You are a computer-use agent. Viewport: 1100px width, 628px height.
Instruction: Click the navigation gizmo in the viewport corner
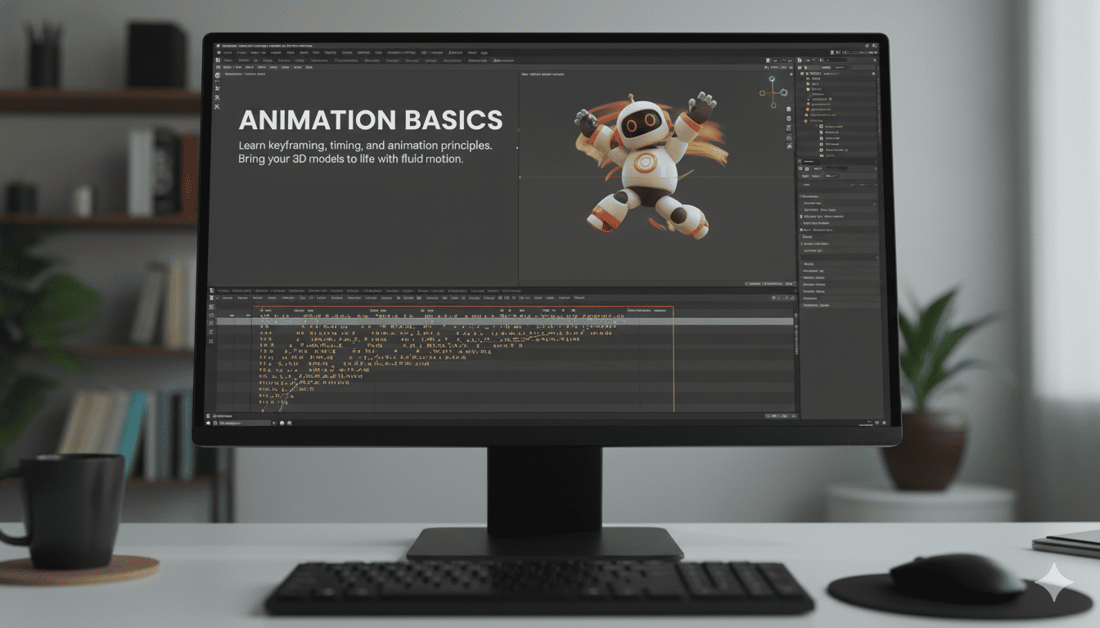[773, 92]
